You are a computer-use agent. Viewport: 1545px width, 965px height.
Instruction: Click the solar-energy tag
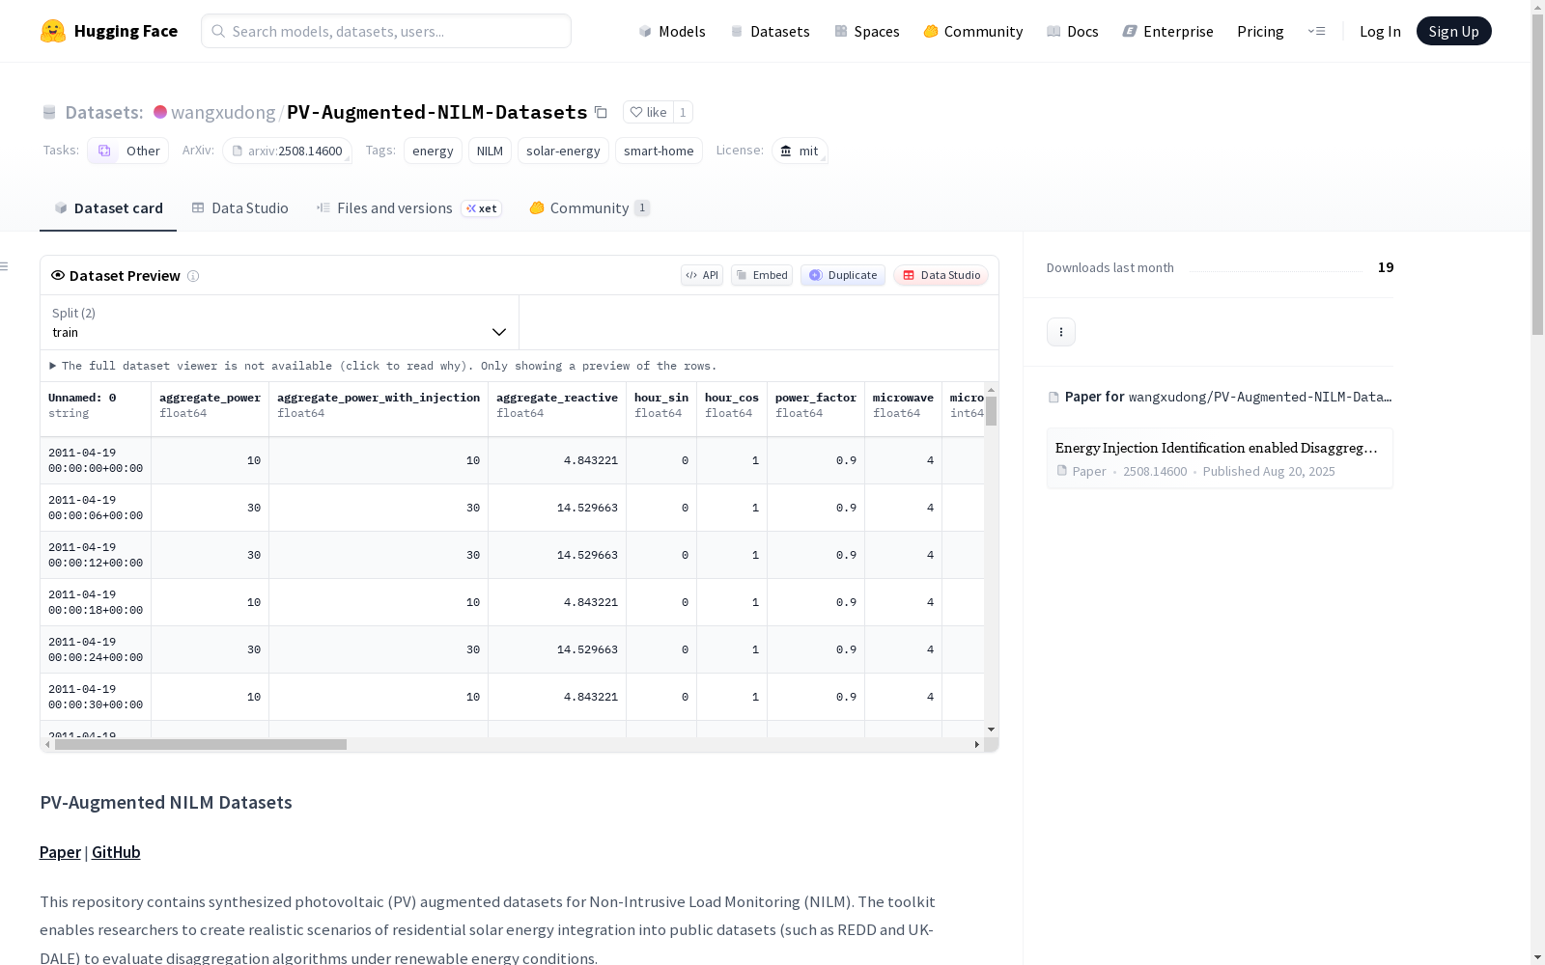(x=563, y=151)
